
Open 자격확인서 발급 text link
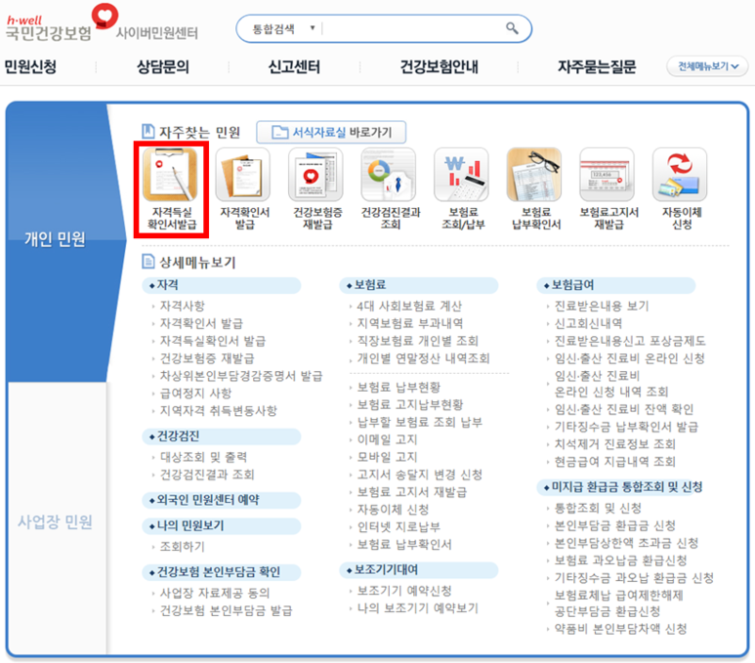point(201,323)
